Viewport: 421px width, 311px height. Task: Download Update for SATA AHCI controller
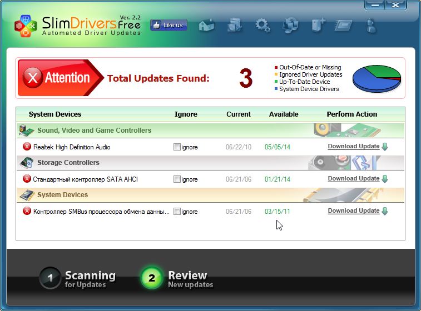click(354, 179)
